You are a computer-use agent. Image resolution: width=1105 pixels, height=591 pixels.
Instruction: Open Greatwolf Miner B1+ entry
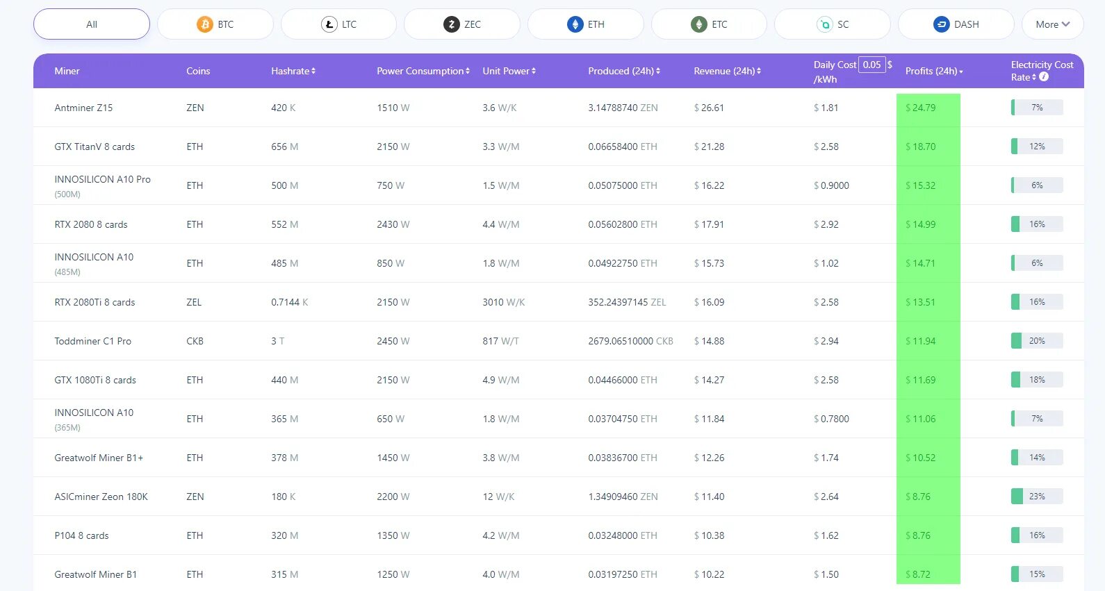pyautogui.click(x=99, y=458)
